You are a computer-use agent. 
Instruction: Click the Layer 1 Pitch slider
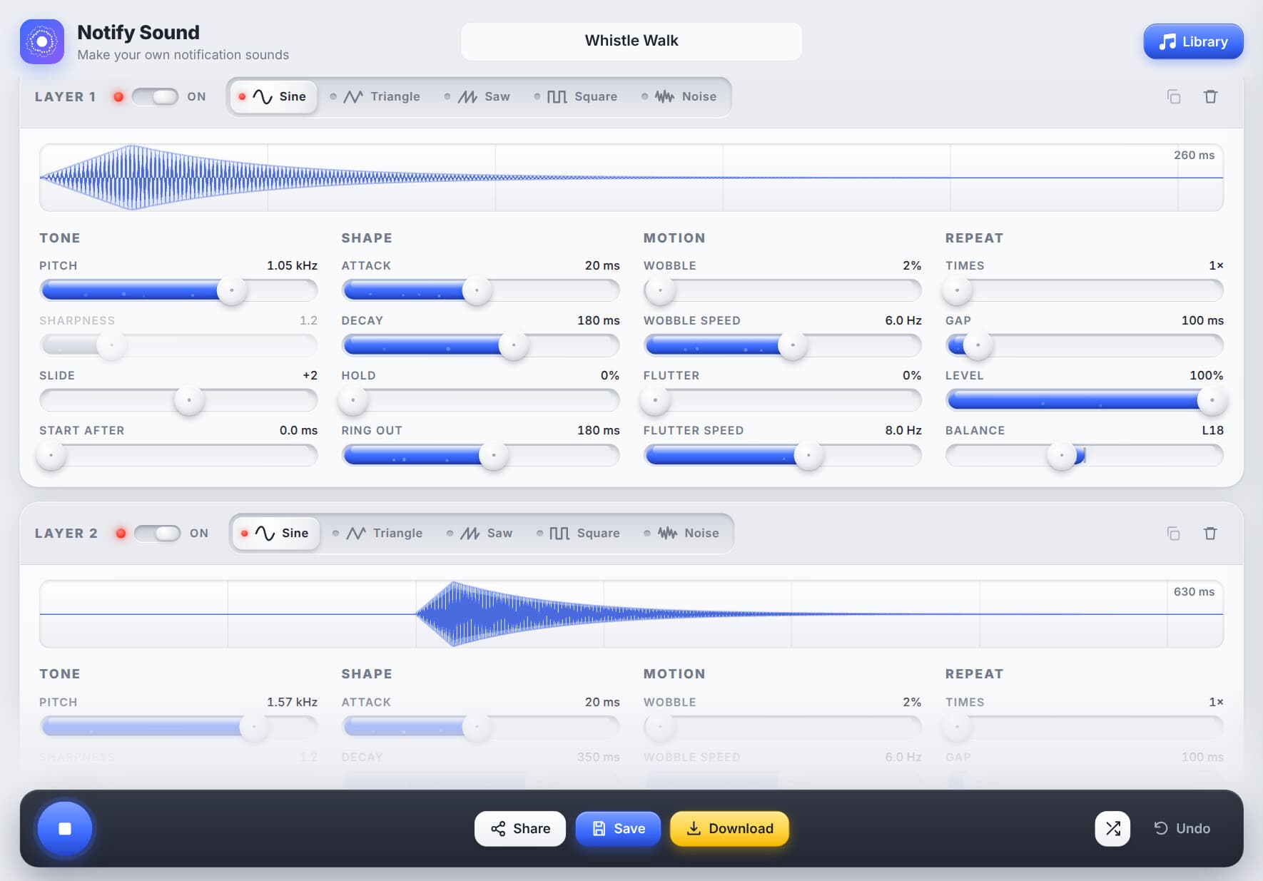pos(178,290)
